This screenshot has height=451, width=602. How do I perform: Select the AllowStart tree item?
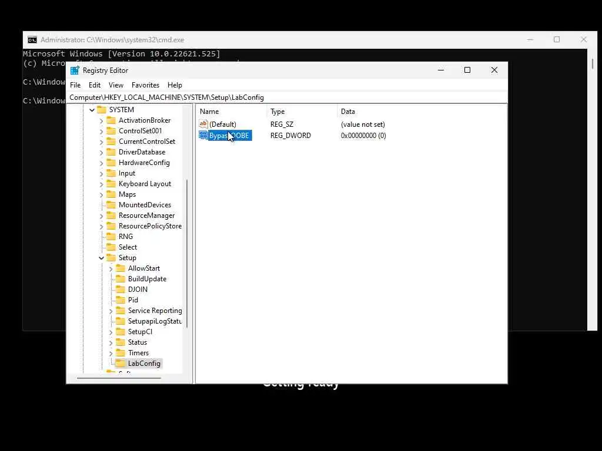144,268
